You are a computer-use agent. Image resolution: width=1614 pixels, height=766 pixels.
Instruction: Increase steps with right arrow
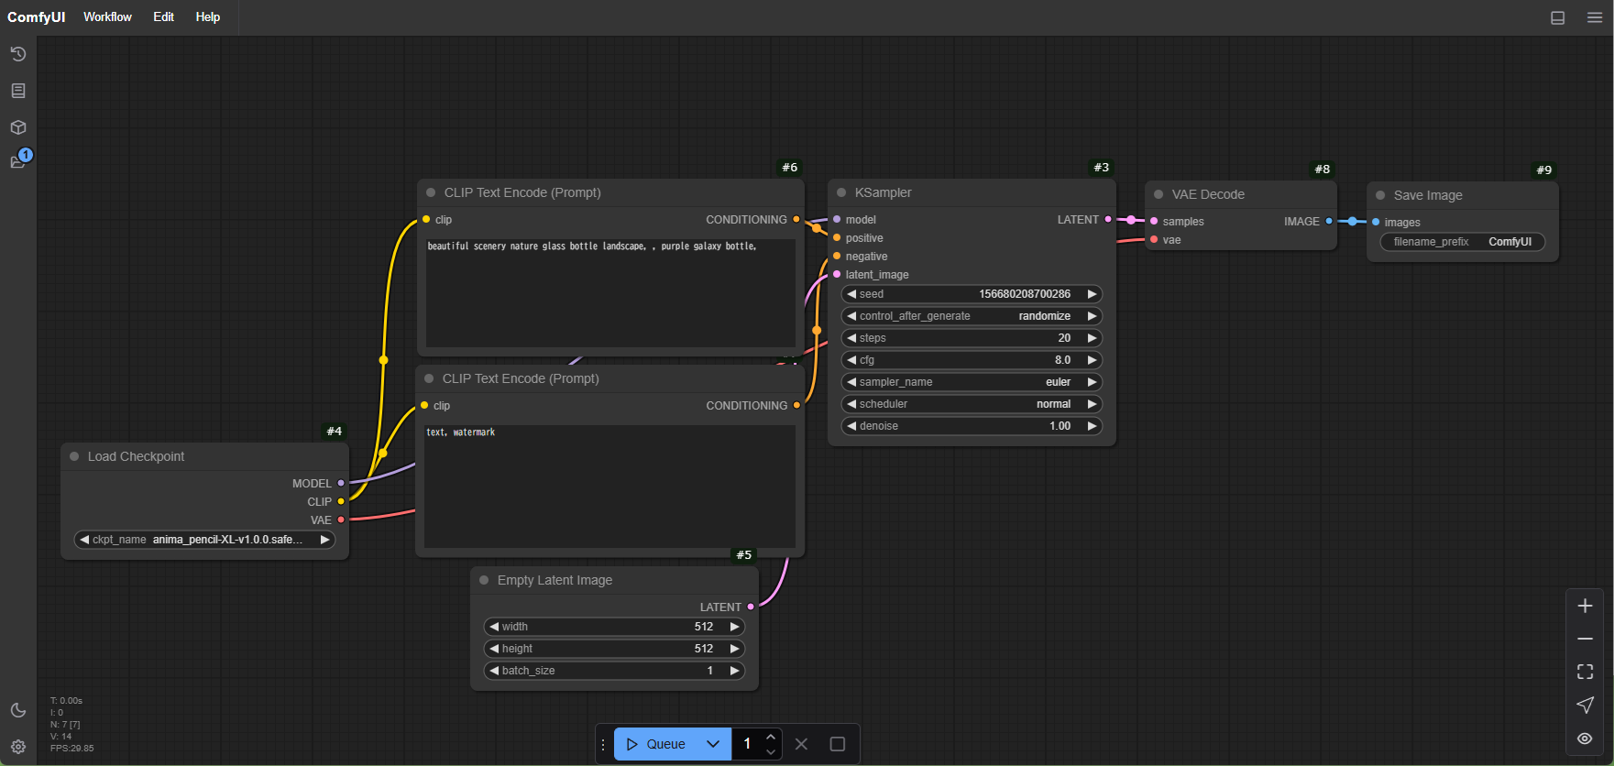point(1092,338)
